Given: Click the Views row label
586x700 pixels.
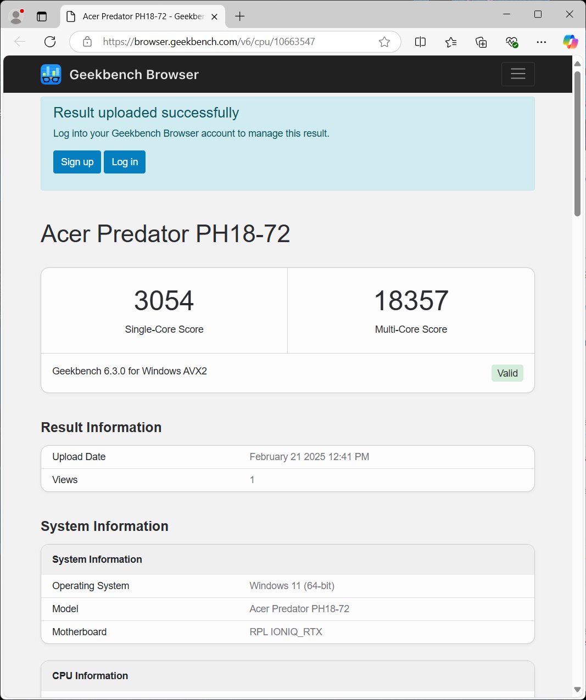Looking at the screenshot, I should point(65,480).
